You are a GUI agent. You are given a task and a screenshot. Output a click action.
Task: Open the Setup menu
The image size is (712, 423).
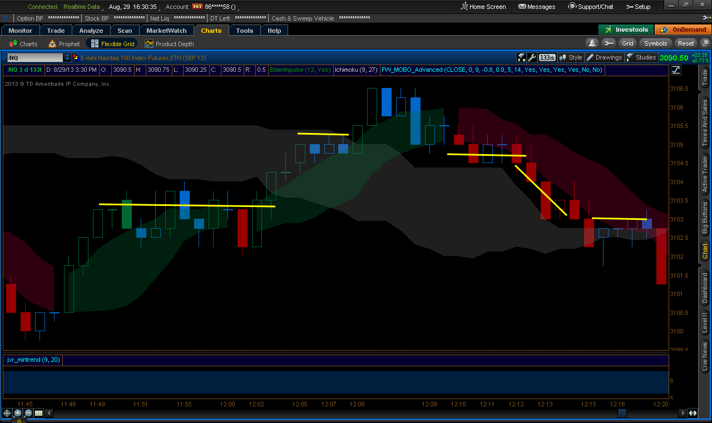(x=638, y=7)
